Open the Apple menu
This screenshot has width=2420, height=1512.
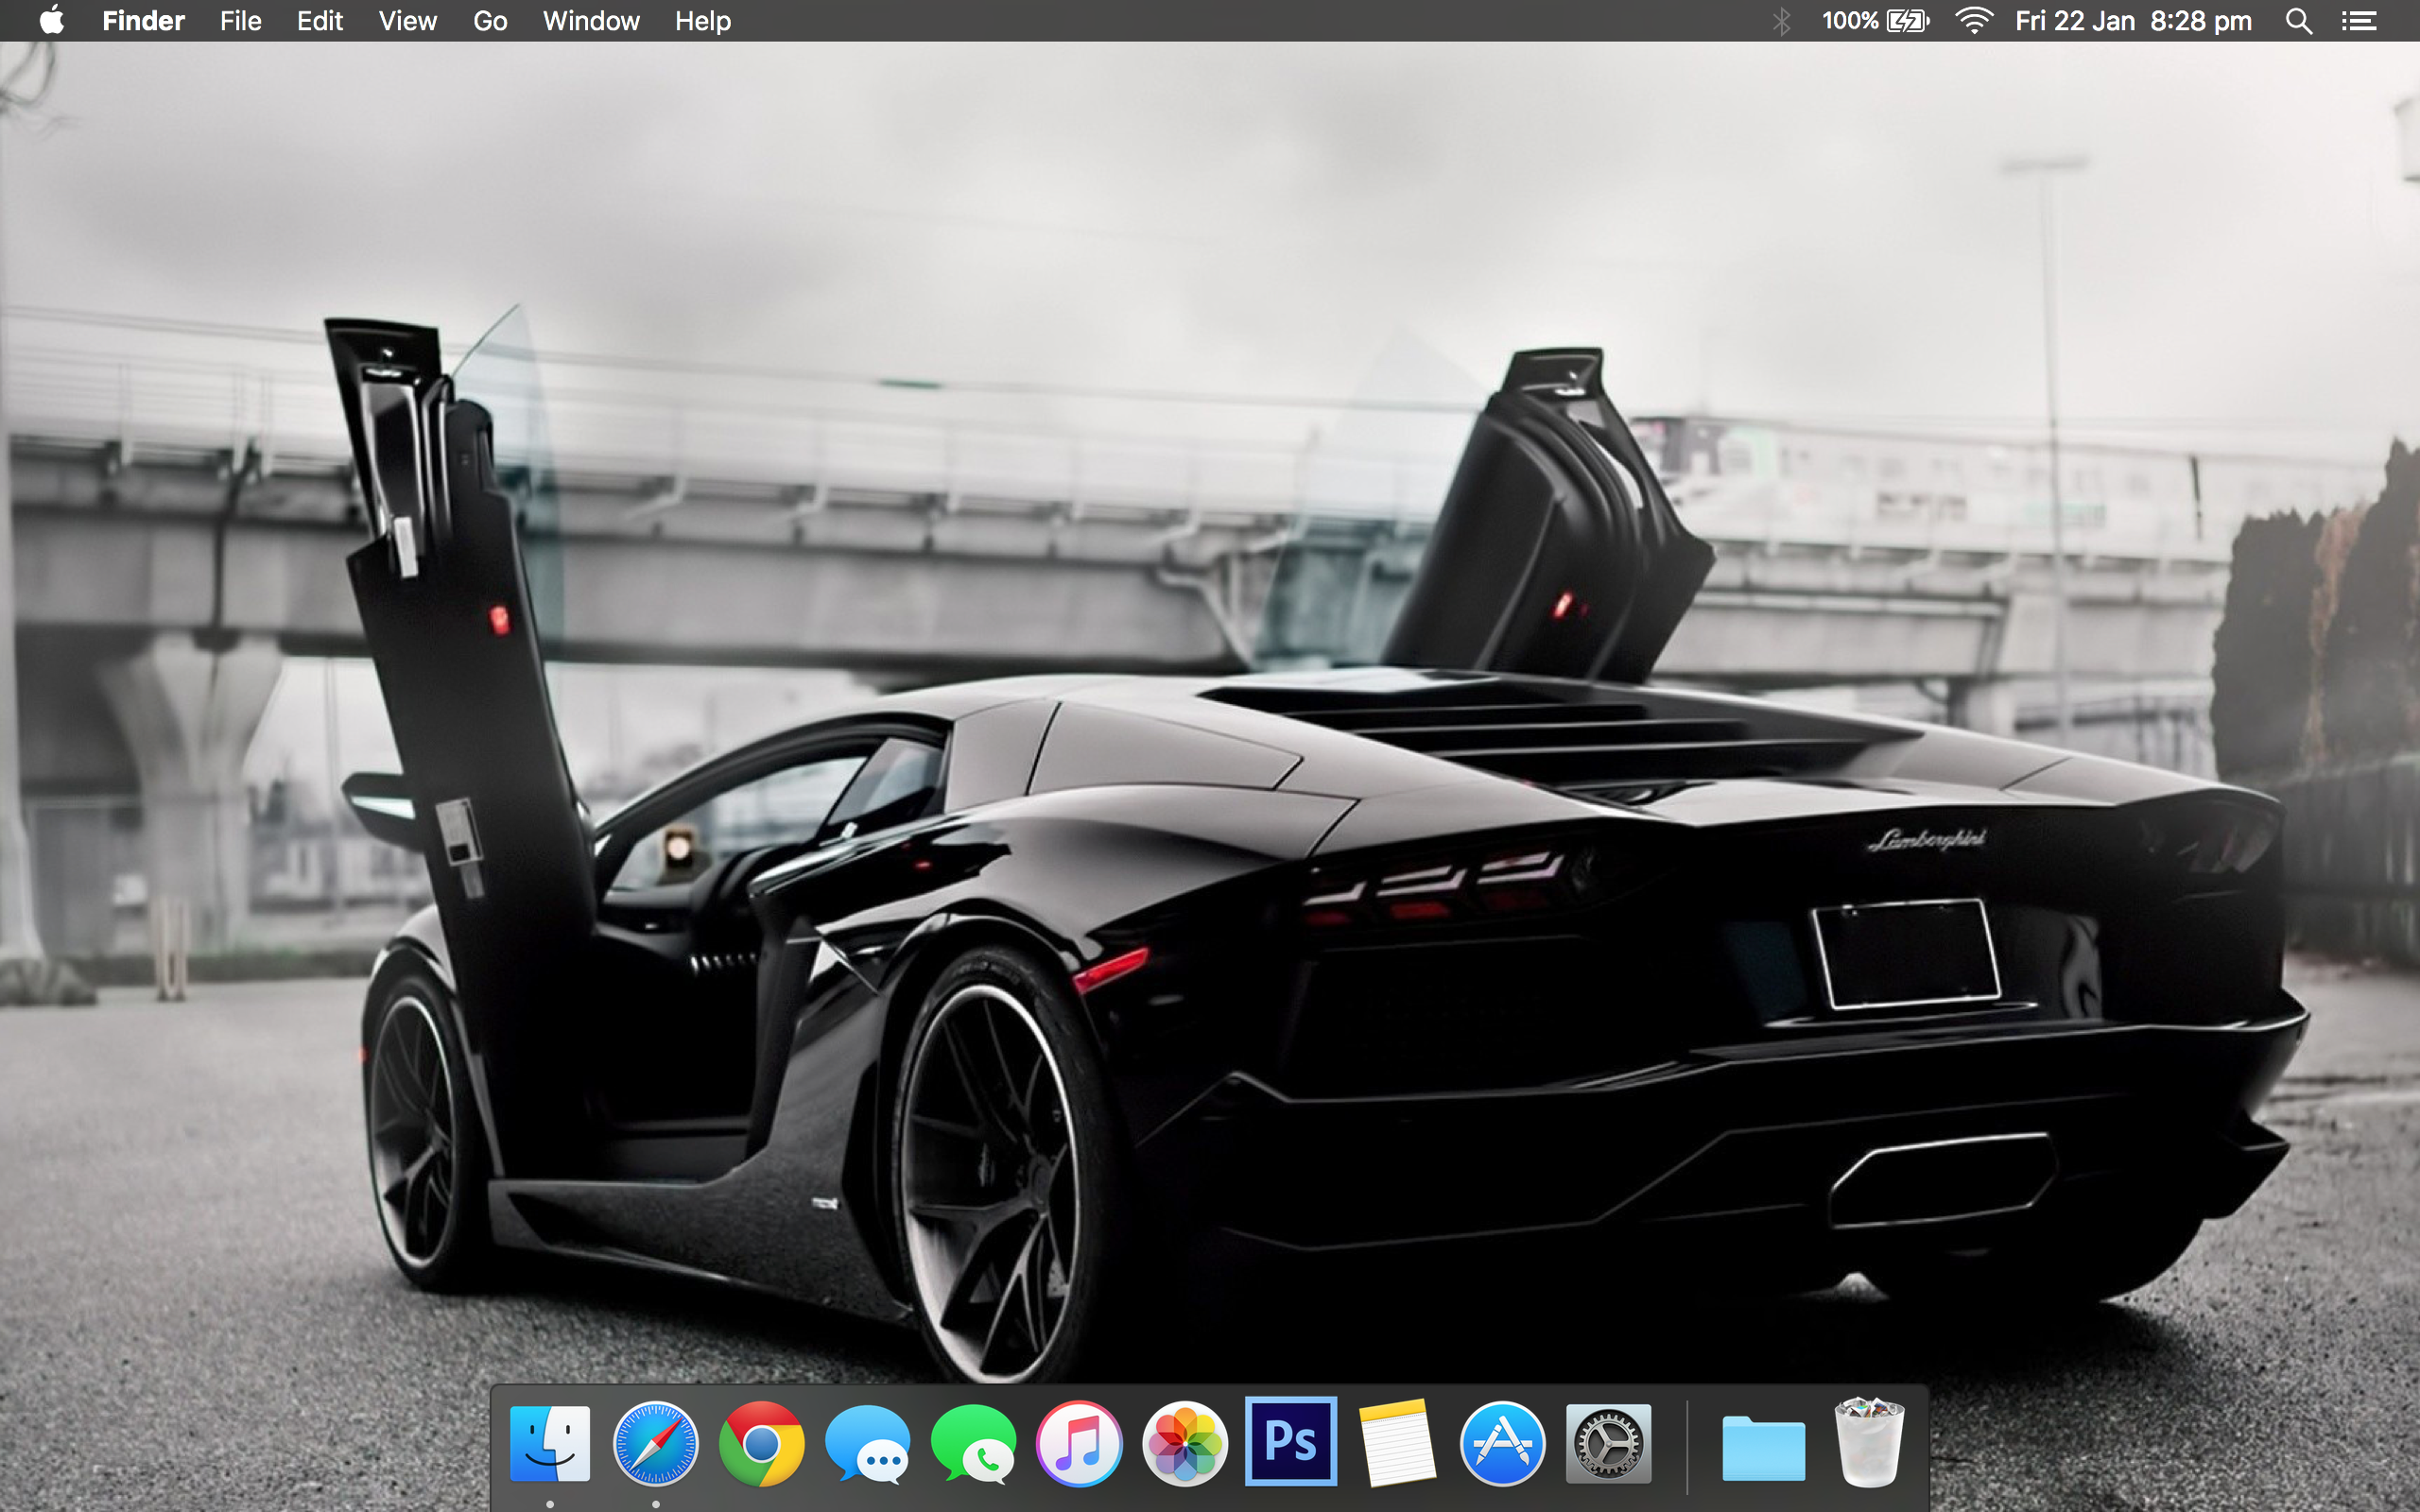click(x=52, y=20)
